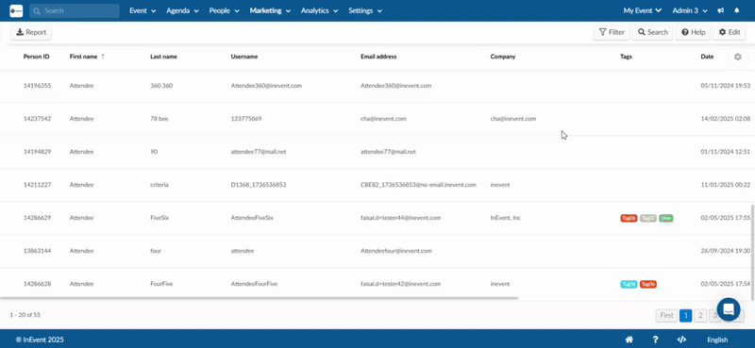
Task: Expand the Marketing menu
Action: pyautogui.click(x=270, y=10)
